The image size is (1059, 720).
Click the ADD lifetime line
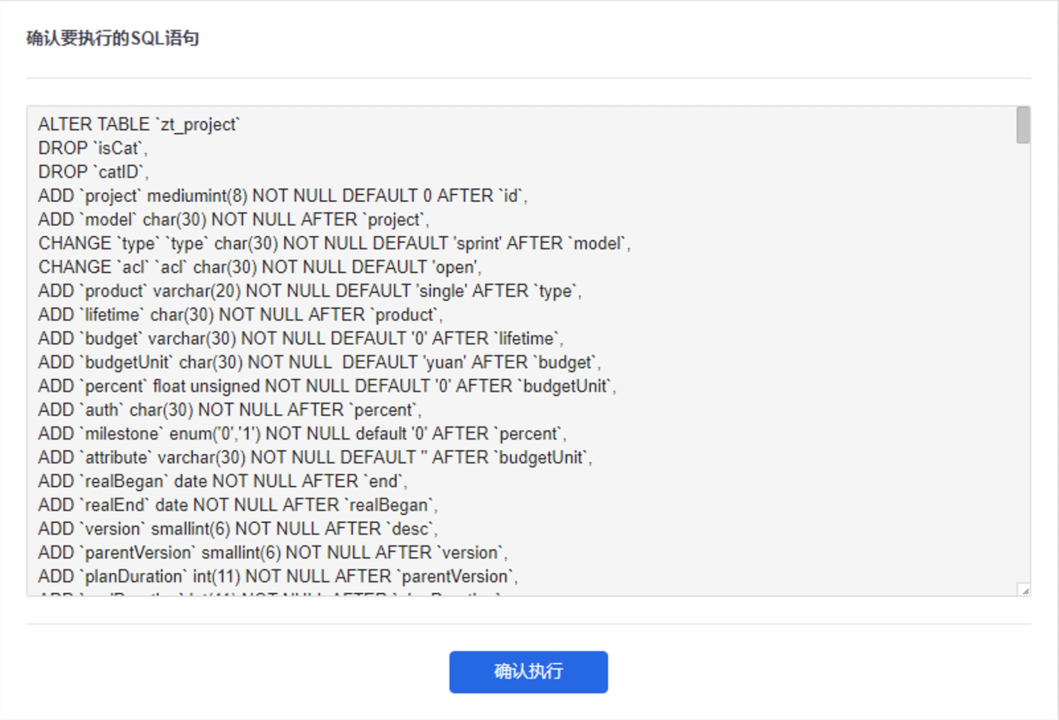240,315
